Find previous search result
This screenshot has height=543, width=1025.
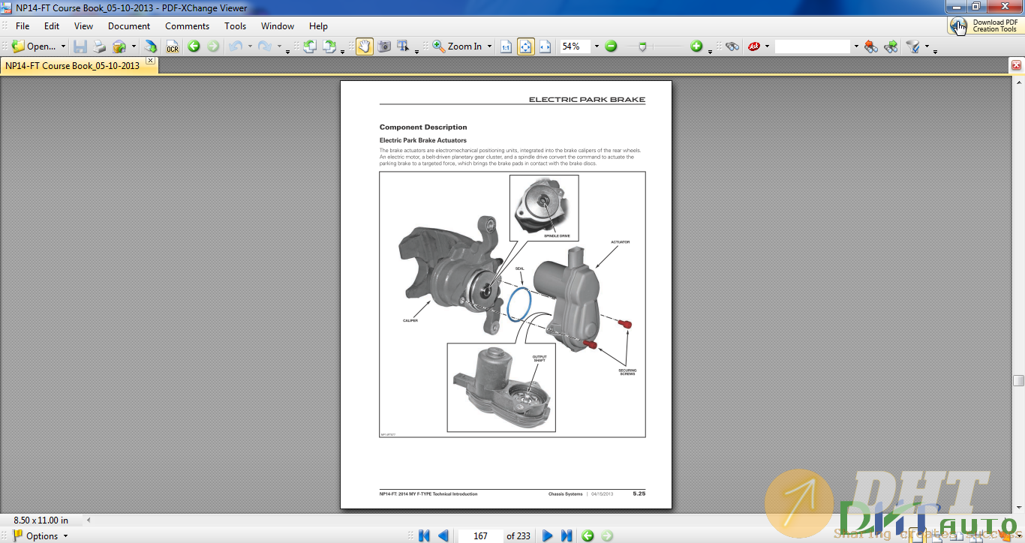pyautogui.click(x=870, y=46)
